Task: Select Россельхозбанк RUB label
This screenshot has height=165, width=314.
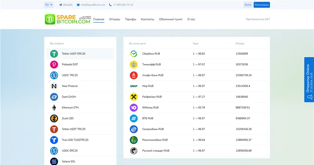Action: [x=155, y=140]
